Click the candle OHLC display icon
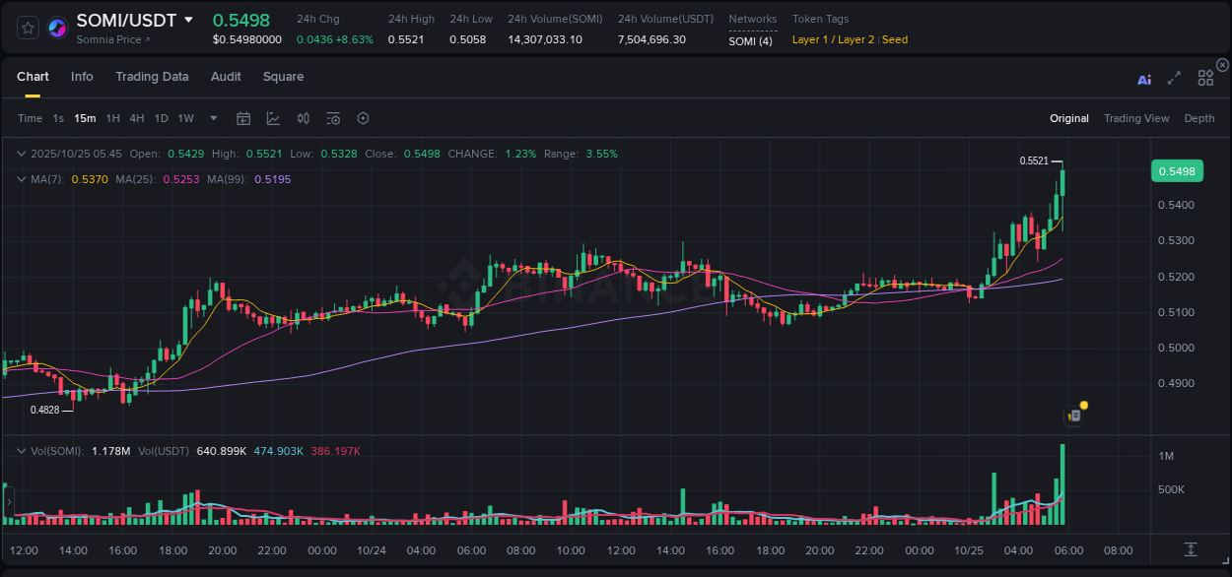1232x577 pixels. click(x=303, y=118)
